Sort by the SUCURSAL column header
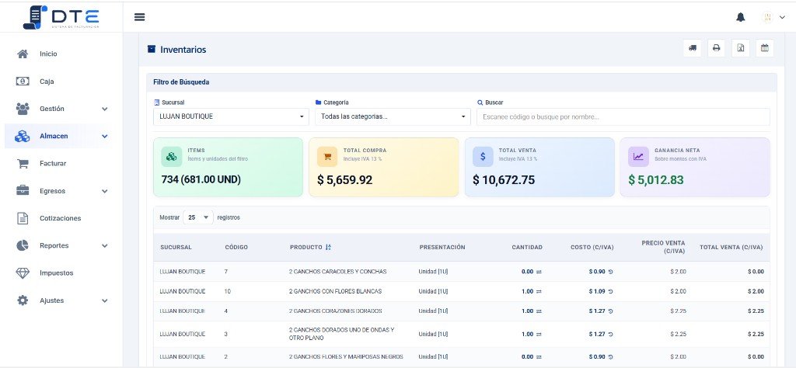 pos(176,248)
